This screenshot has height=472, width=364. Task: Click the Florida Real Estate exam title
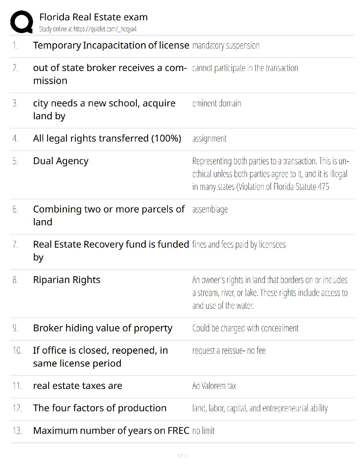coord(93,17)
